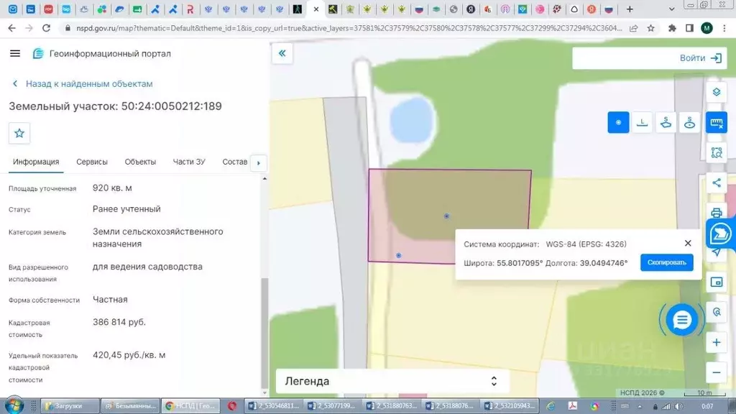The height and width of the screenshot is (414, 736).
Task: Print the current map
Action: pos(717,213)
